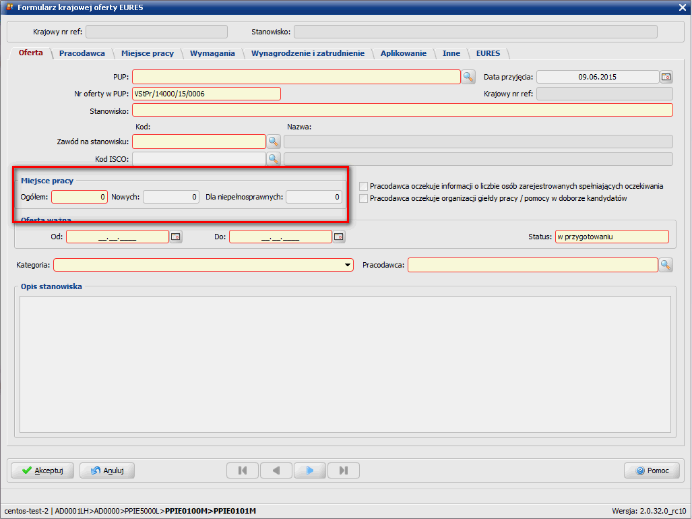Open the Kod ISCO lookup magnifier

[x=274, y=159]
